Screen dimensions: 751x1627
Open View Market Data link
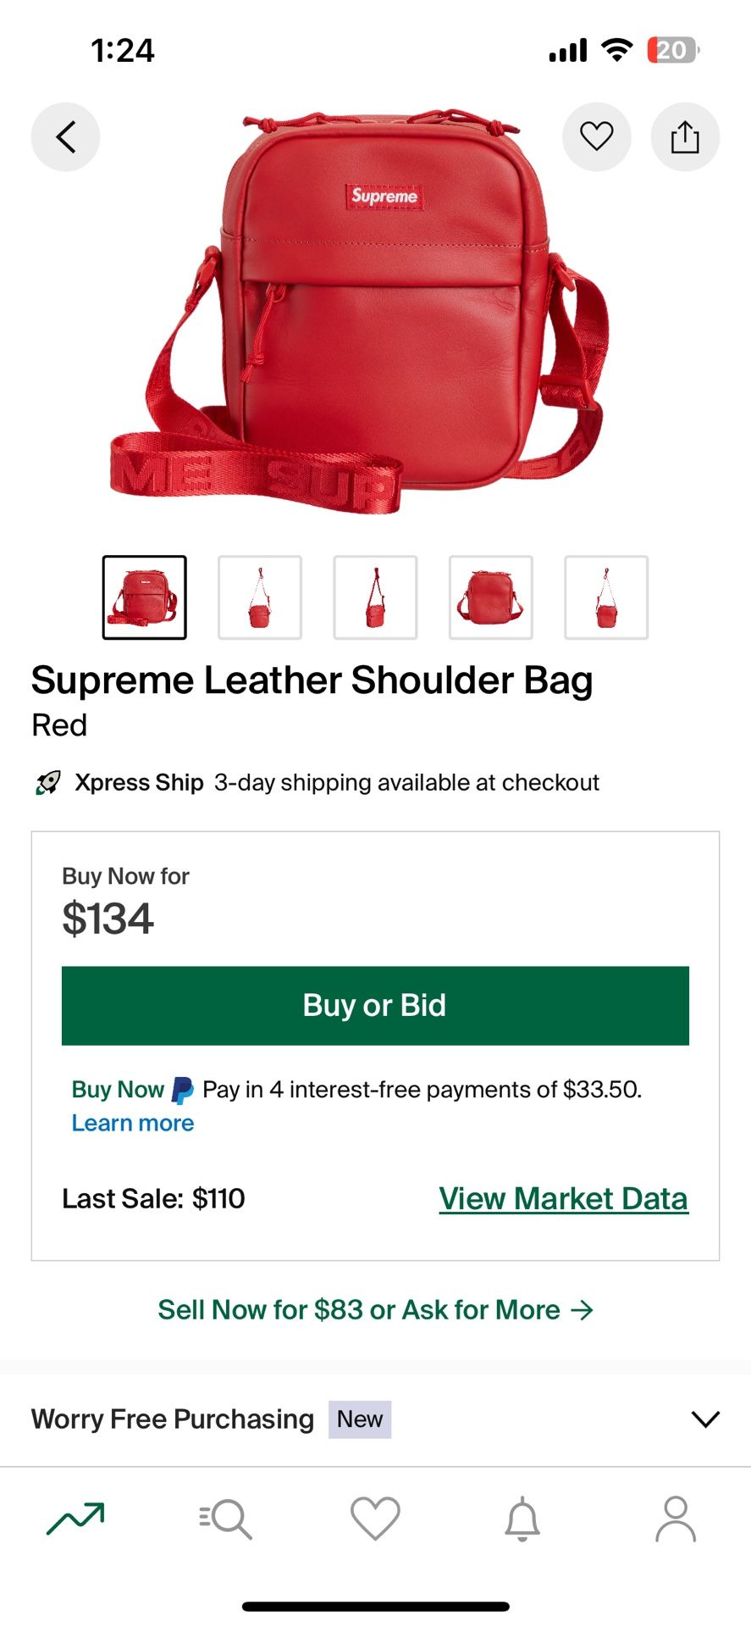tap(563, 1198)
